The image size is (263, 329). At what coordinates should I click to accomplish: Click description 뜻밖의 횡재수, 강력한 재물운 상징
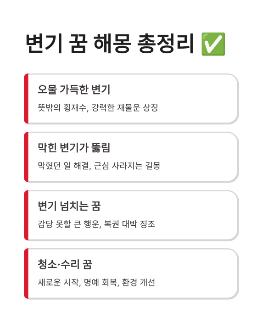(x=98, y=108)
